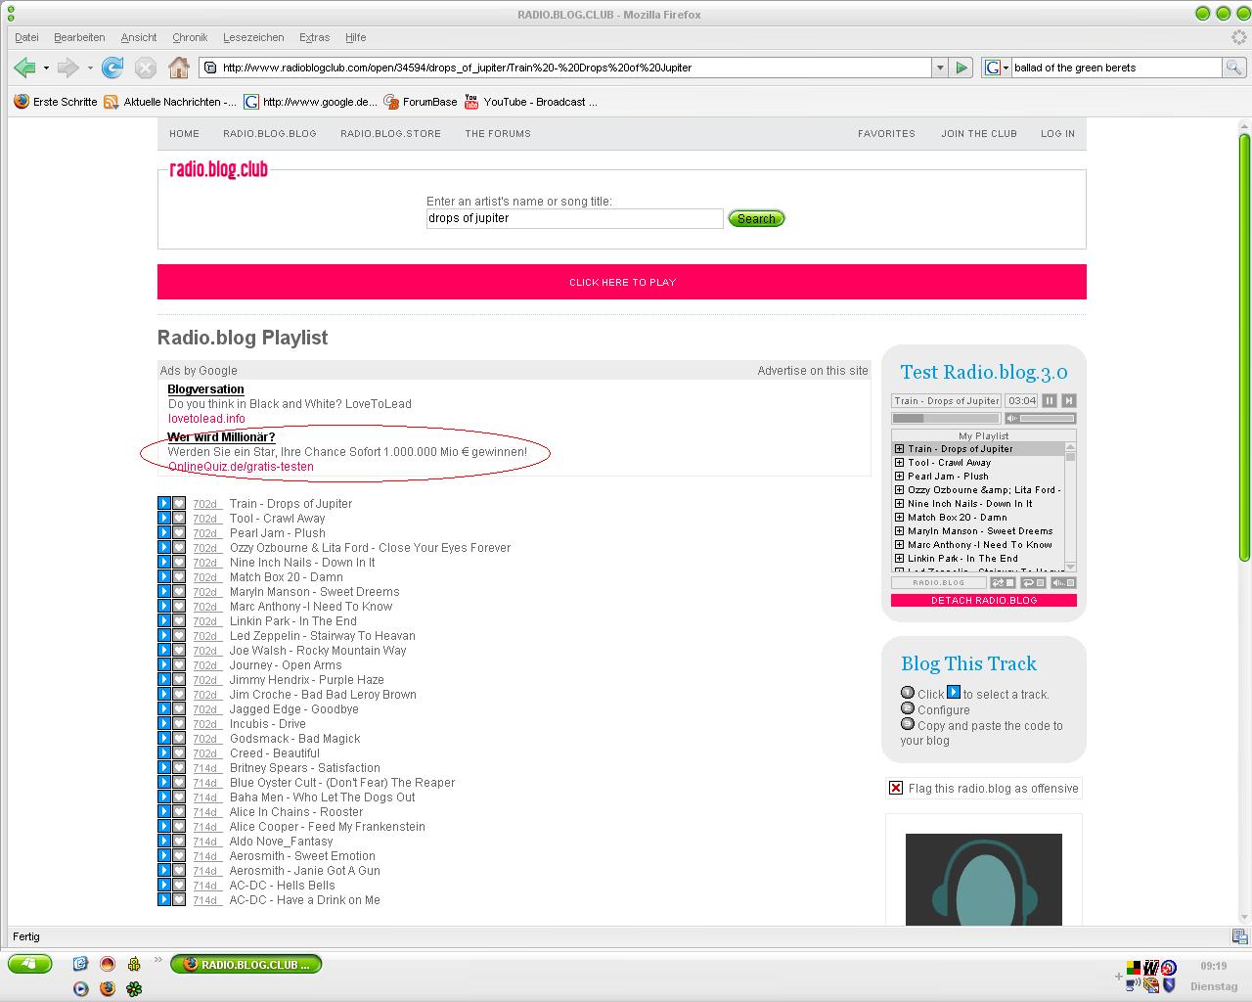Click the artist or song title search field
Image resolution: width=1252 pixels, height=1002 pixels.
[x=575, y=218]
